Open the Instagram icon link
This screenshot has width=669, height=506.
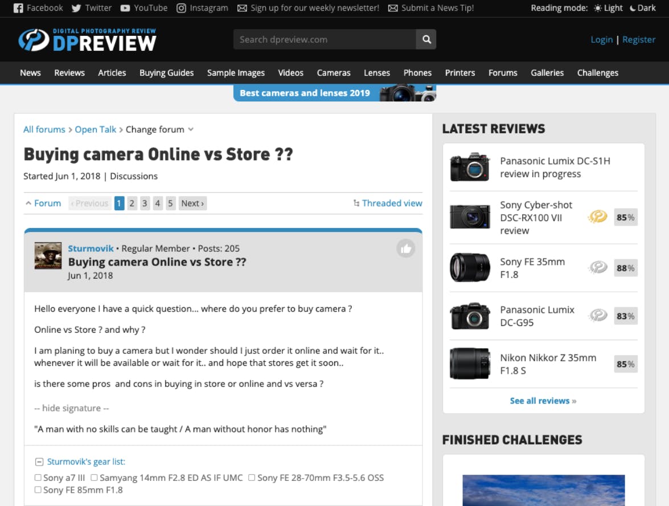[181, 8]
